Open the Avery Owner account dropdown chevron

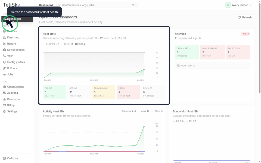250,5
